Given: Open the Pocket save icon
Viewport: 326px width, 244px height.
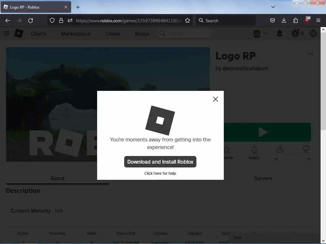Looking at the screenshot, I should 273,20.
